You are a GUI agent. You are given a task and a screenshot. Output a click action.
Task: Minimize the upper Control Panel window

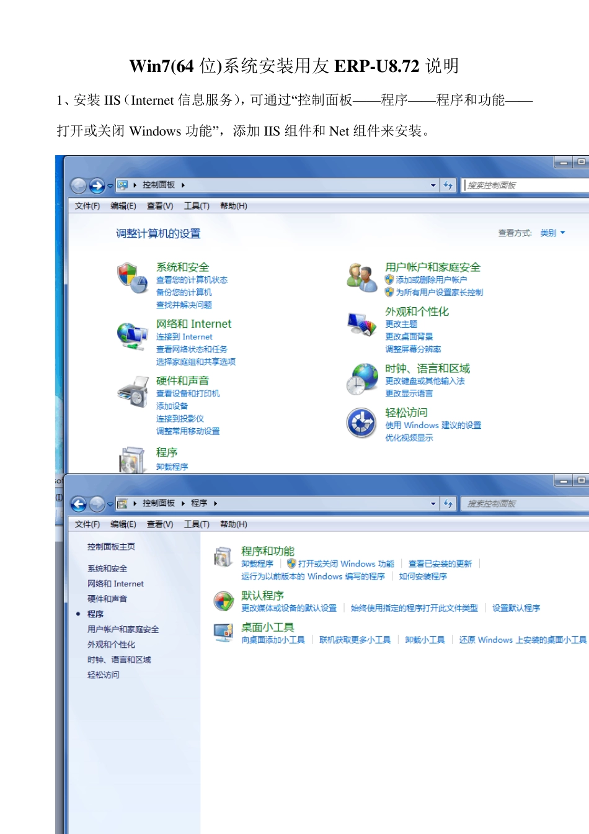coord(563,163)
